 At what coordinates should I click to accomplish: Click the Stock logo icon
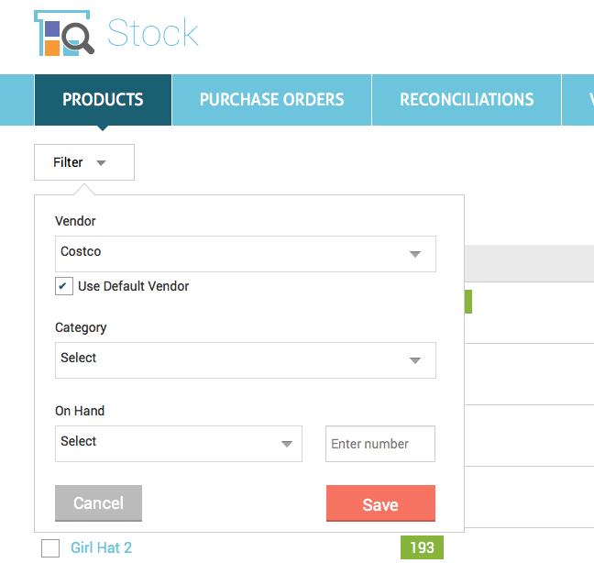(x=64, y=33)
